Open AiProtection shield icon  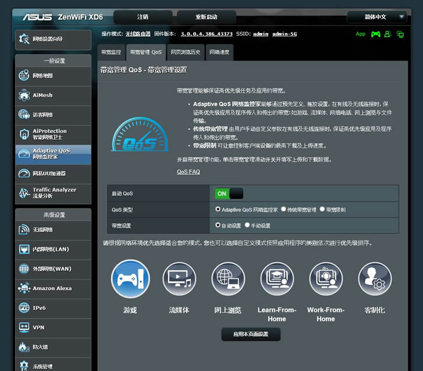tap(24, 134)
